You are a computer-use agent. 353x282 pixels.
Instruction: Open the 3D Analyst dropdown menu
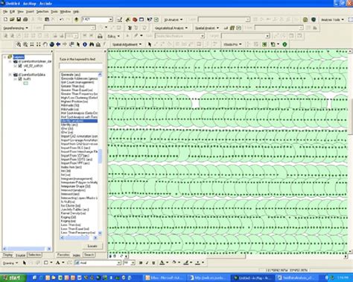click(174, 19)
